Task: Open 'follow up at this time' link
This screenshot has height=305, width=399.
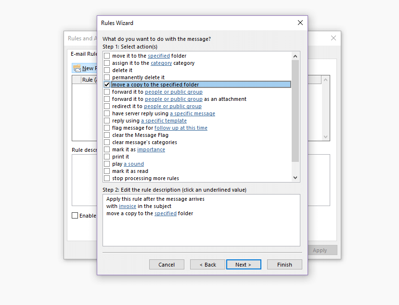Action: (x=181, y=128)
